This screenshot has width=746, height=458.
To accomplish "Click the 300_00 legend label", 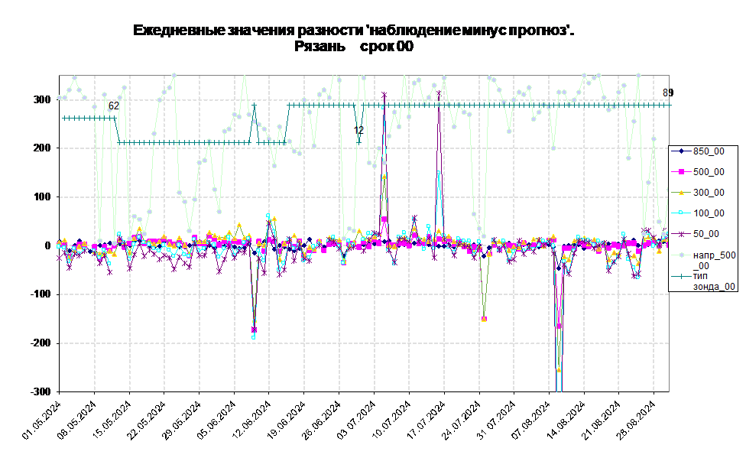I will pyautogui.click(x=709, y=193).
